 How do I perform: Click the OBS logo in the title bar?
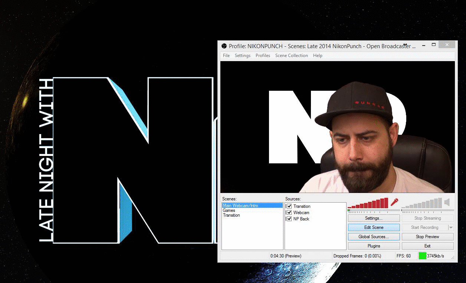coord(224,46)
